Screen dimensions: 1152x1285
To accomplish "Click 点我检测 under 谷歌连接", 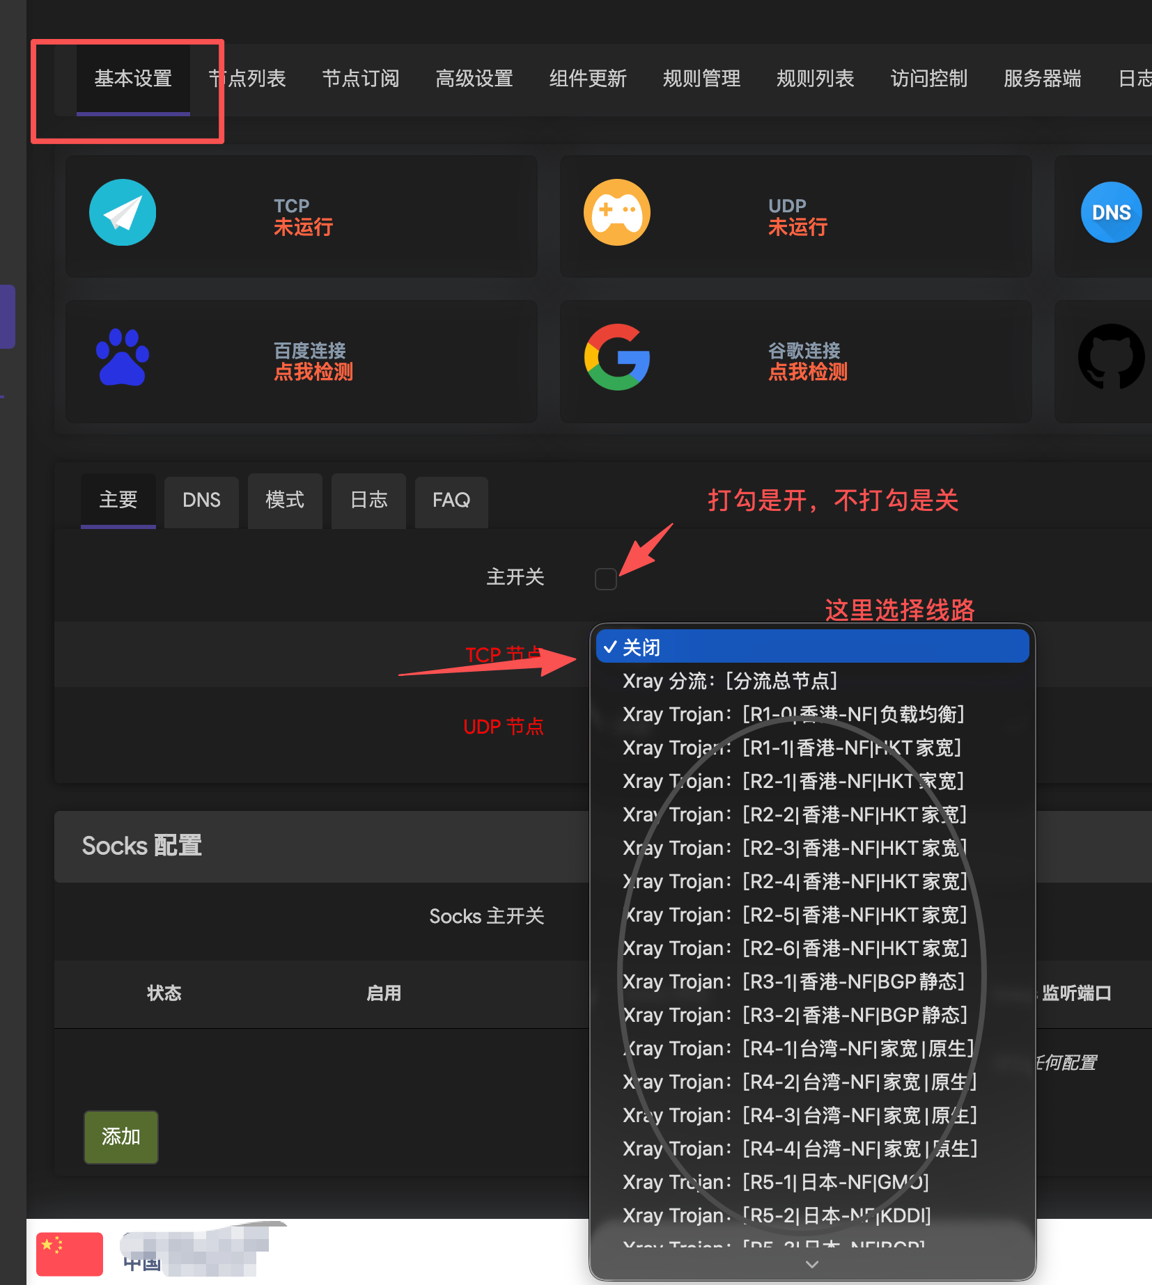I will (x=807, y=372).
